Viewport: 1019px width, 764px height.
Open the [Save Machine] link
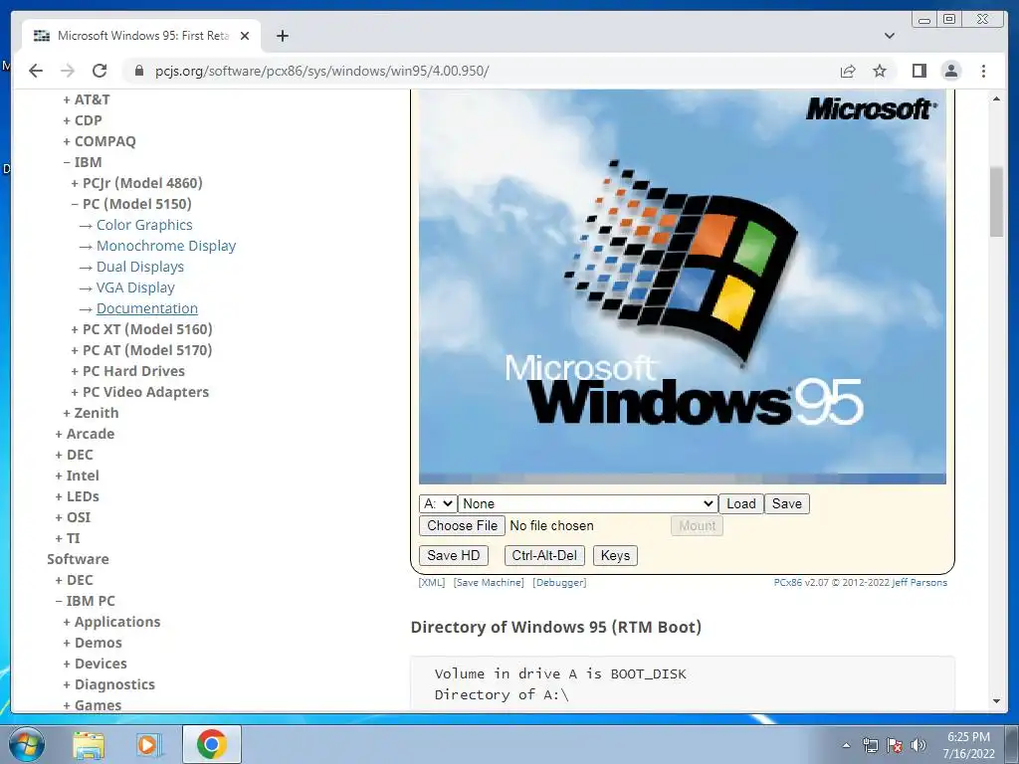[489, 582]
